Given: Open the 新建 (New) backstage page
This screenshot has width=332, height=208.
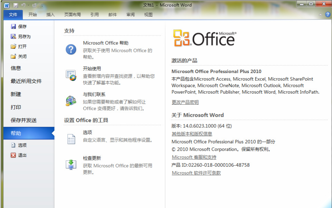Looking at the screenshot, I should tap(16, 94).
